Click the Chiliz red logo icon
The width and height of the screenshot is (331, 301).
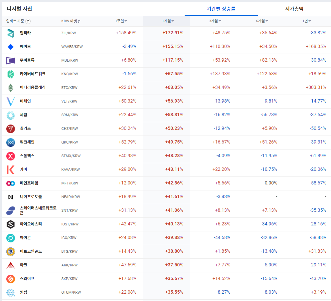point(11,129)
